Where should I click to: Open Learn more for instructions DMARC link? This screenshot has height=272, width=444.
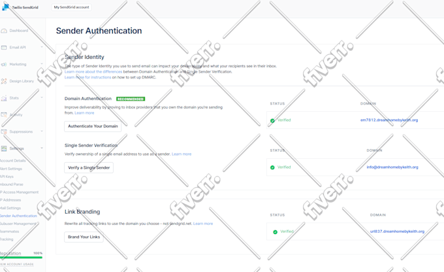(x=87, y=77)
